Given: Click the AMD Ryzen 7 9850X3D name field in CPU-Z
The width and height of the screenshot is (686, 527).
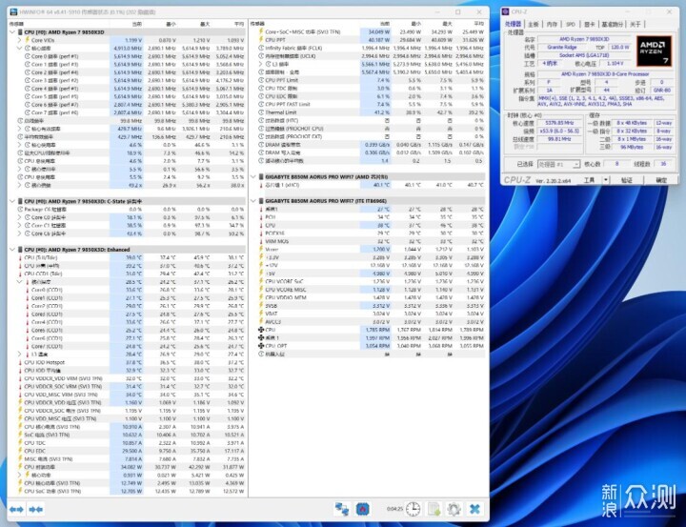Looking at the screenshot, I should [x=584, y=39].
